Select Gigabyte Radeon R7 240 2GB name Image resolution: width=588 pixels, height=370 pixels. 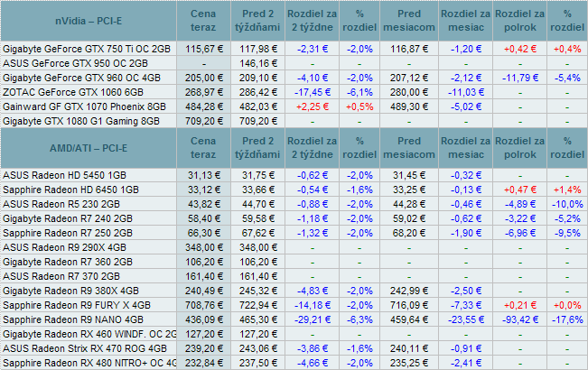(68, 218)
